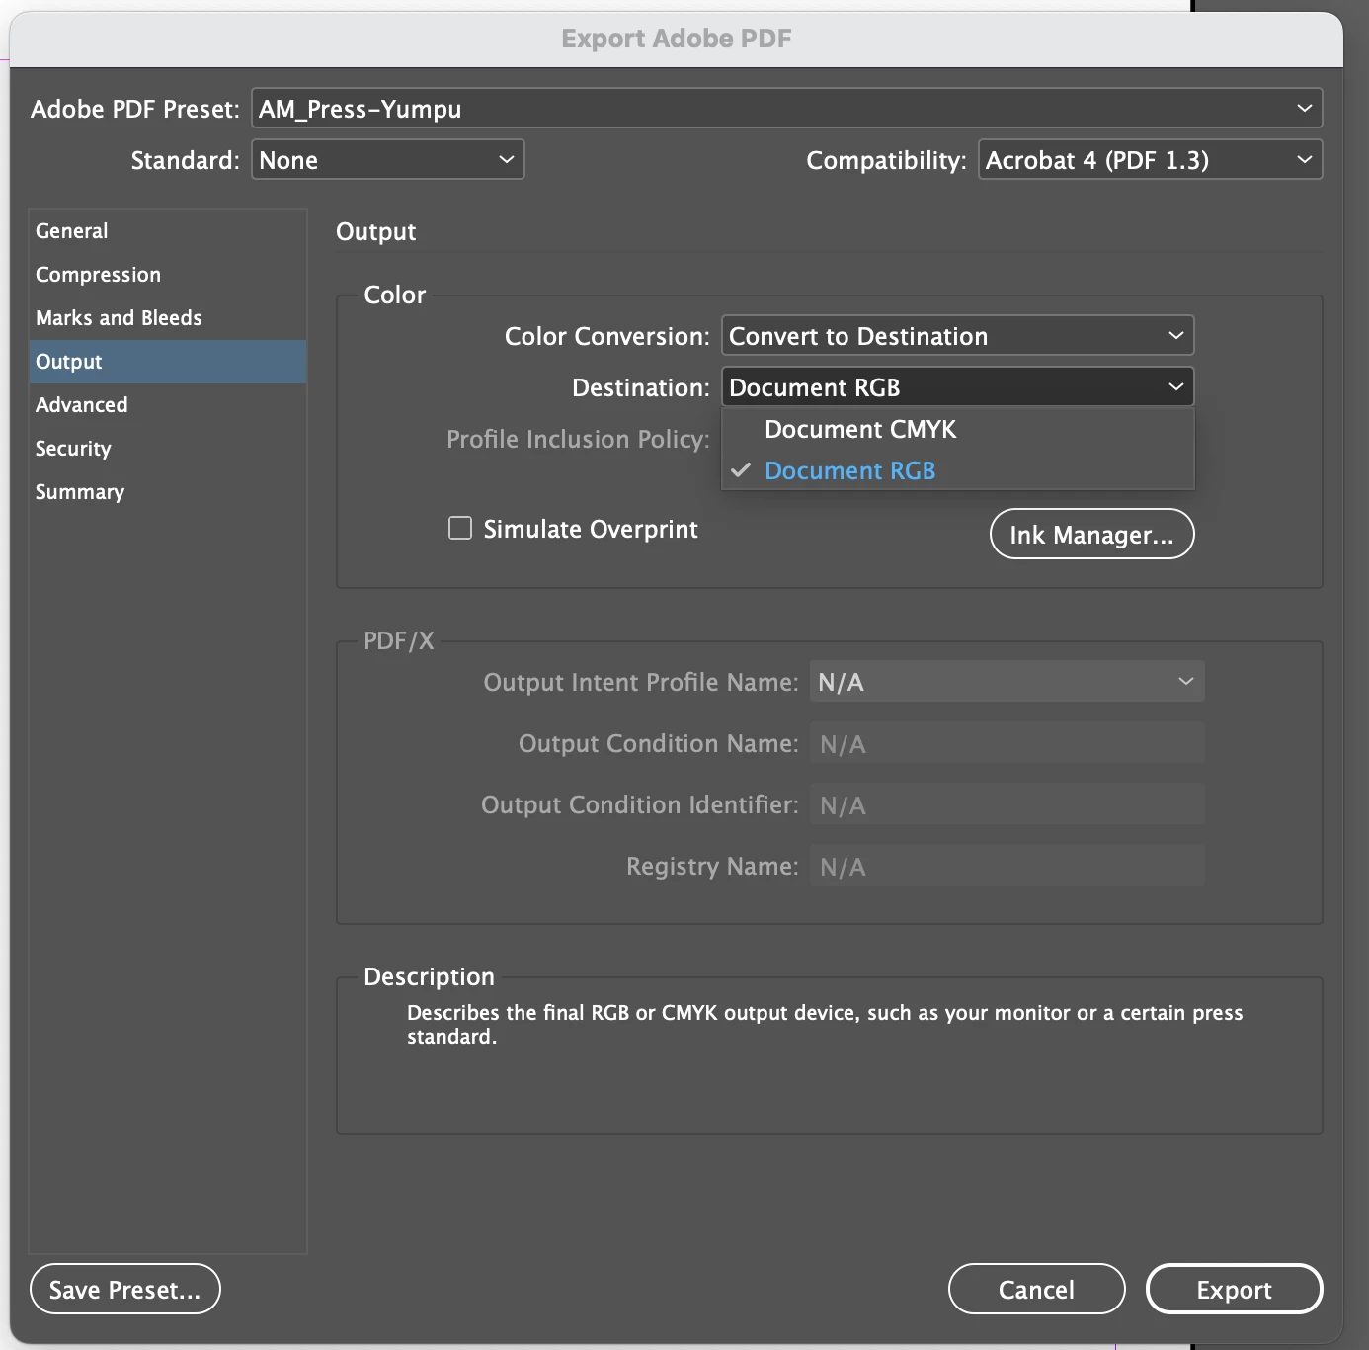The width and height of the screenshot is (1369, 1350).
Task: Click the Describes the final RGB description text
Action: coord(825,1024)
